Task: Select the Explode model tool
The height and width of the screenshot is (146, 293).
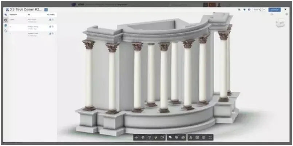Action: point(183,137)
